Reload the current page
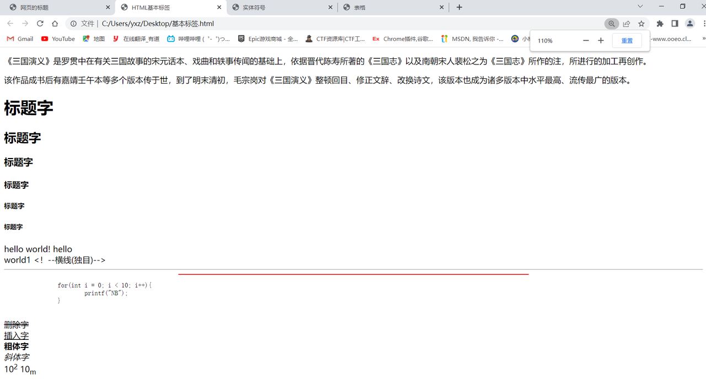This screenshot has width=706, height=380. click(40, 24)
